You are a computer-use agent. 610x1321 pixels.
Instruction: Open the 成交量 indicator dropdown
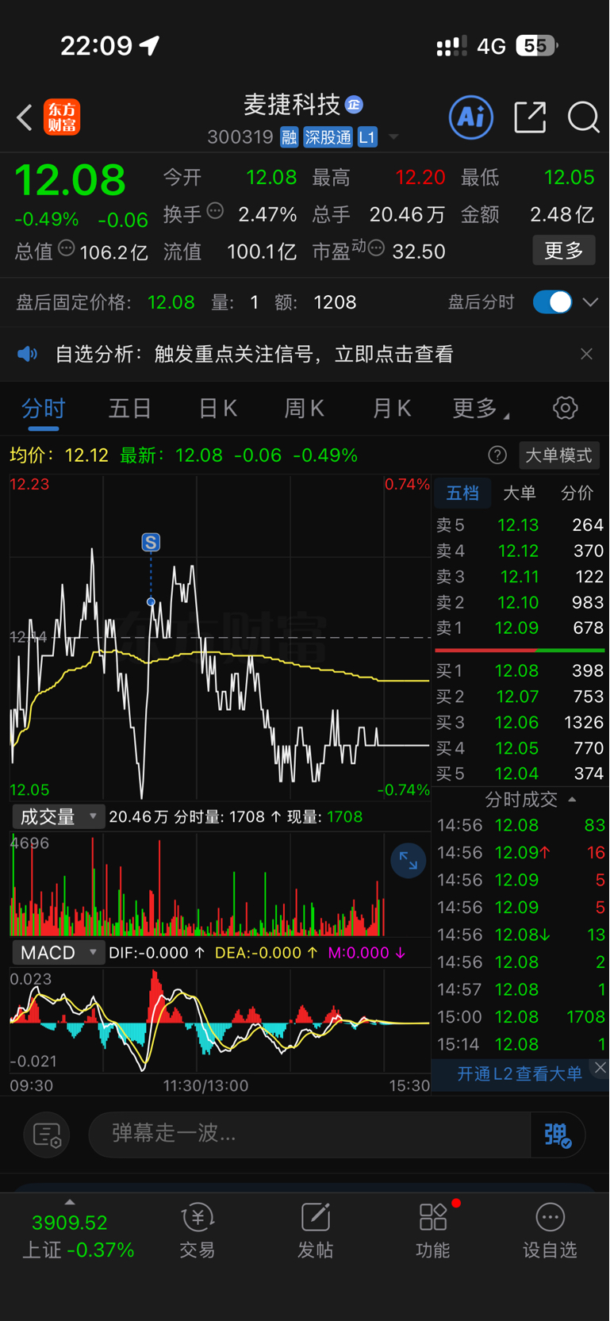click(x=58, y=816)
